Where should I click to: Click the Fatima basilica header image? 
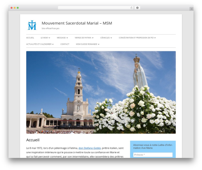(101, 92)
